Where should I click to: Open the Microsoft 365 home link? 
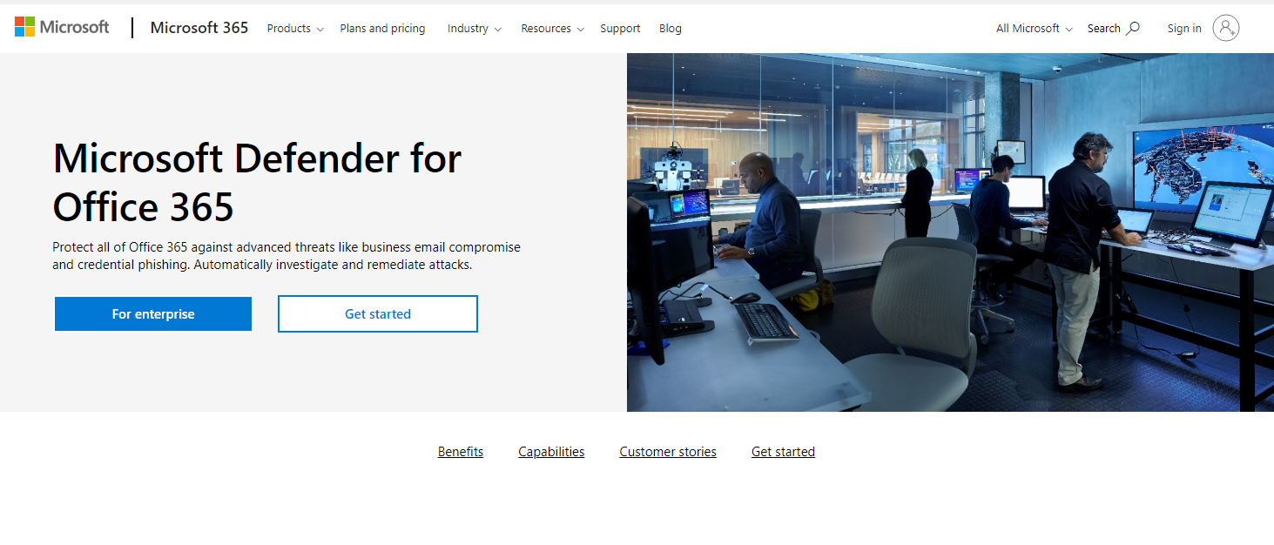[199, 28]
